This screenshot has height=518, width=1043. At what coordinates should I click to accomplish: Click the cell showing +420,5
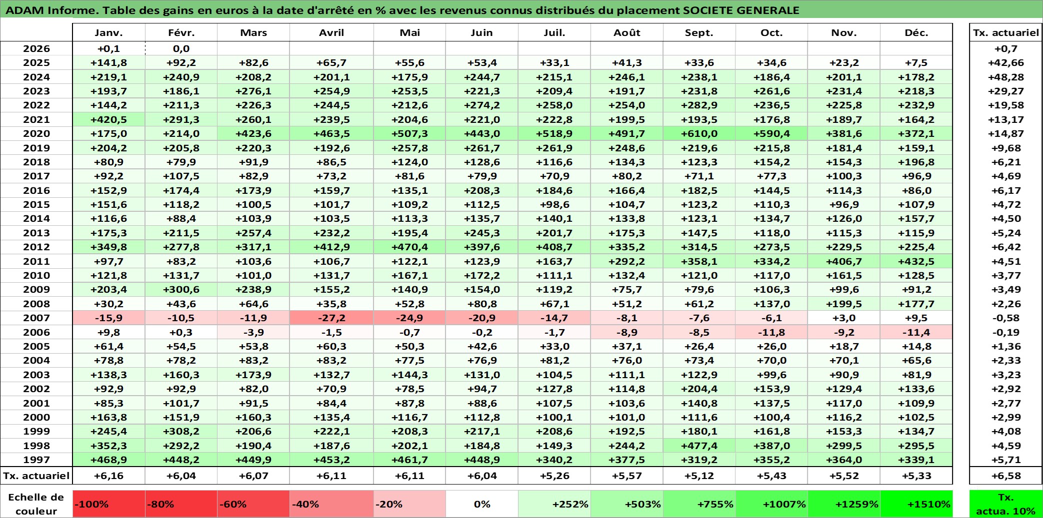click(109, 119)
